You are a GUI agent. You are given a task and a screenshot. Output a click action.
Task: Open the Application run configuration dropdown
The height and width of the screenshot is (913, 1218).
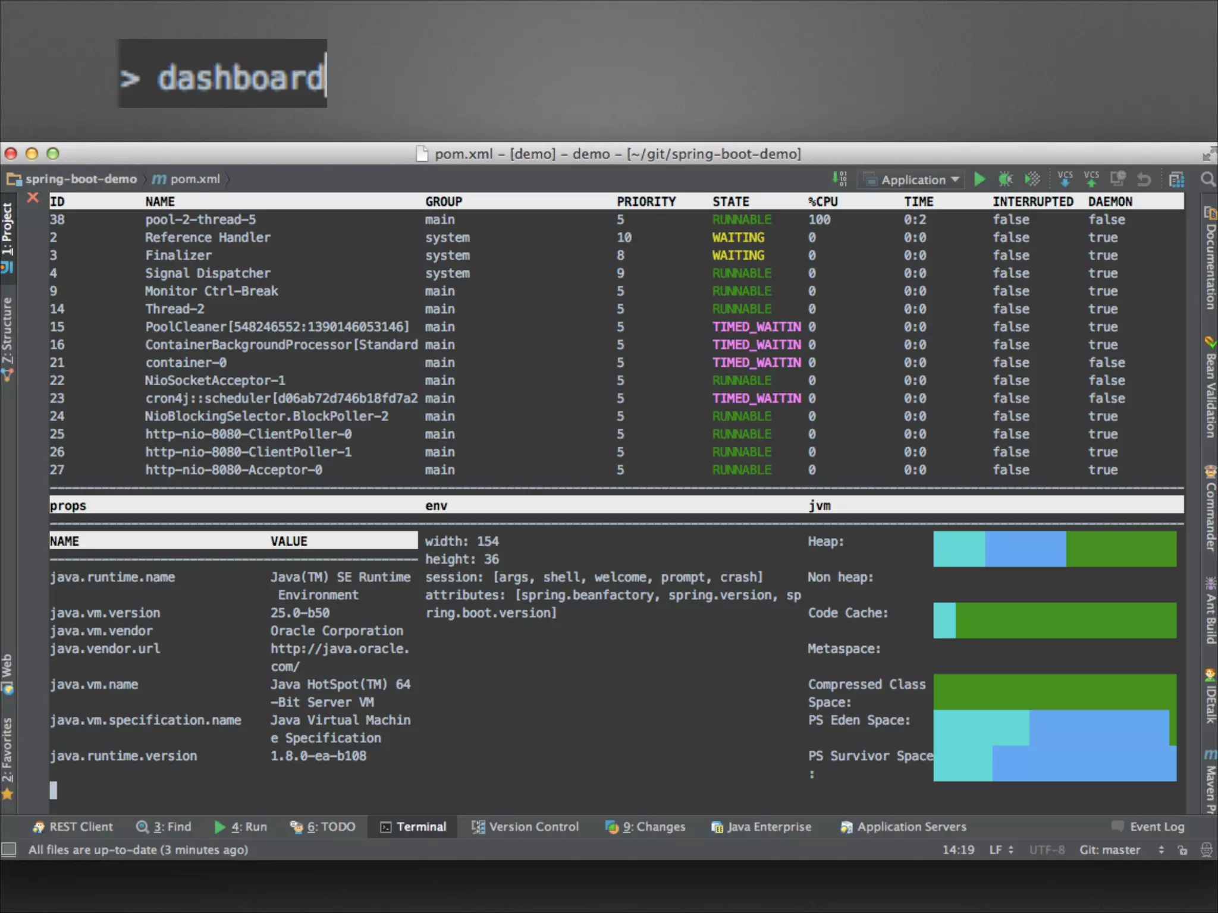click(913, 180)
